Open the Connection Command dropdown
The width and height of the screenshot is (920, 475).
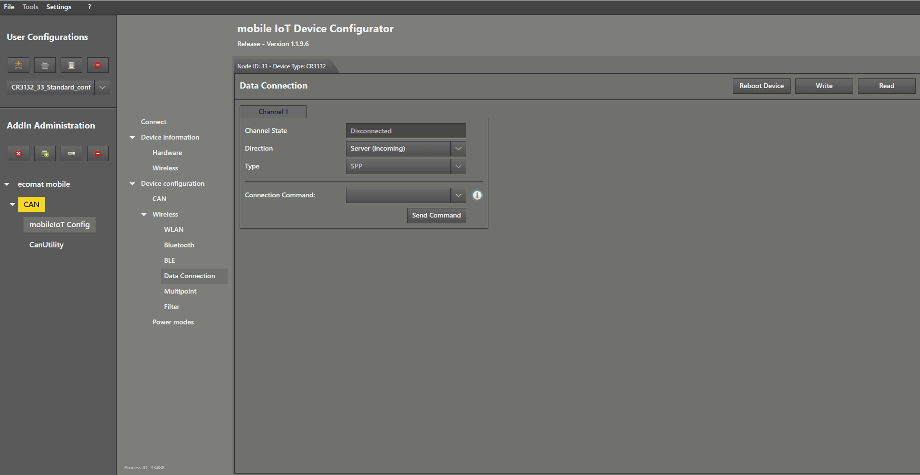[x=458, y=195]
